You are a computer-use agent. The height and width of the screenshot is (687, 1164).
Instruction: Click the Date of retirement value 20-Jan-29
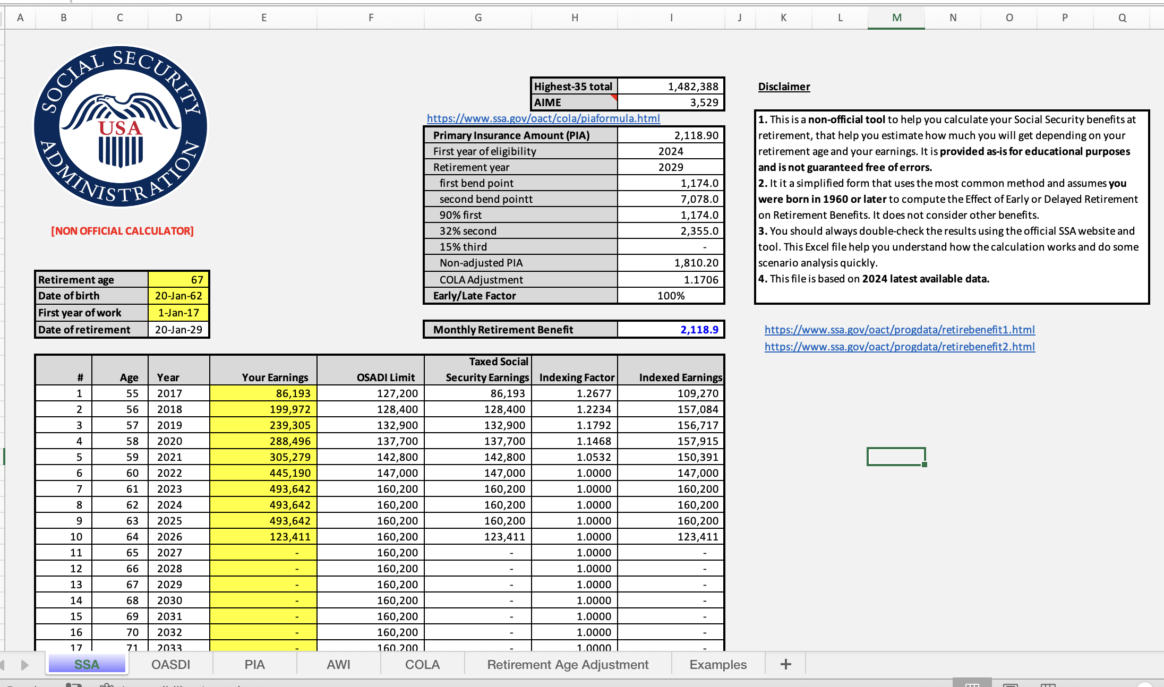(178, 330)
